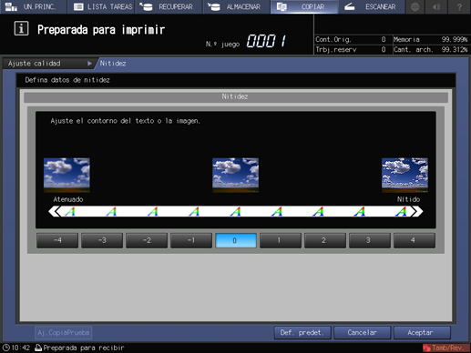This screenshot has height=353, width=471.
Task: Click the Nítido sample sky thumbnail
Action: (404, 175)
